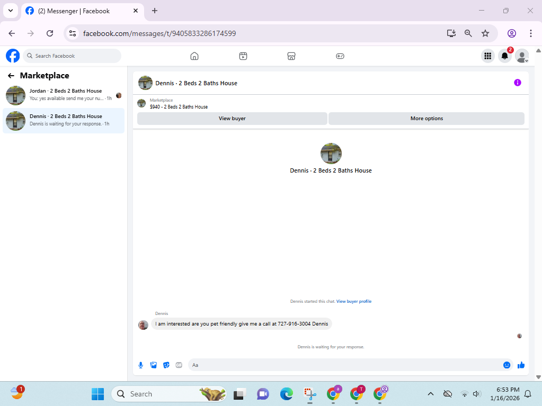542x406 pixels.
Task: Click the Search Facebook field
Action: [x=72, y=56]
